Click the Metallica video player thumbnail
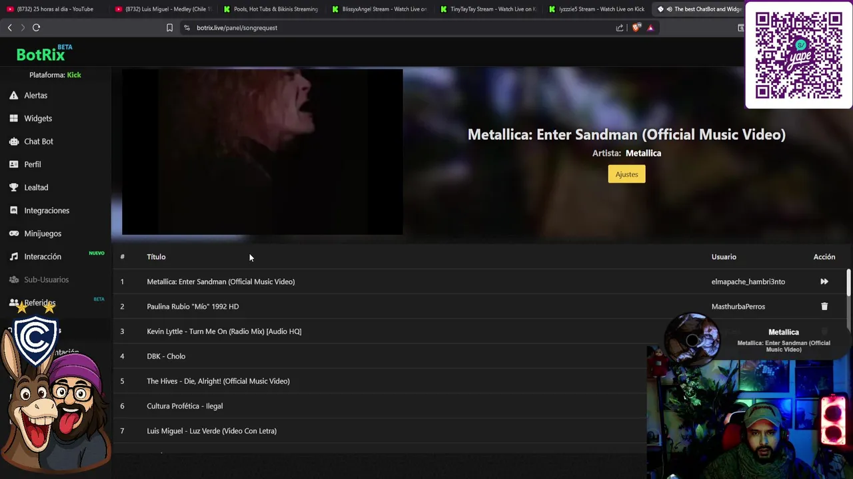853x479 pixels. pyautogui.click(x=263, y=152)
